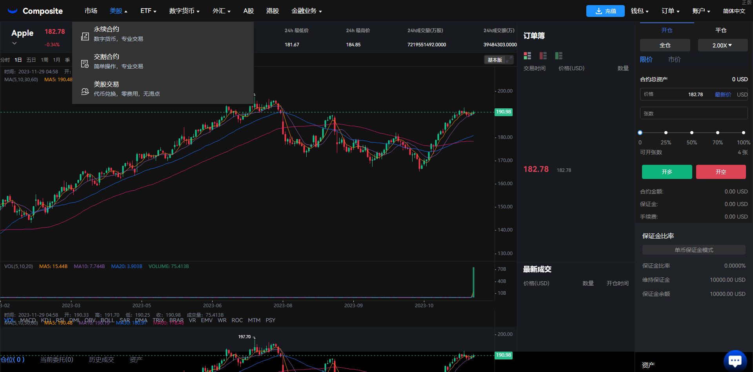The height and width of the screenshot is (372, 753).
Task: Click the green 开多 button
Action: 667,172
